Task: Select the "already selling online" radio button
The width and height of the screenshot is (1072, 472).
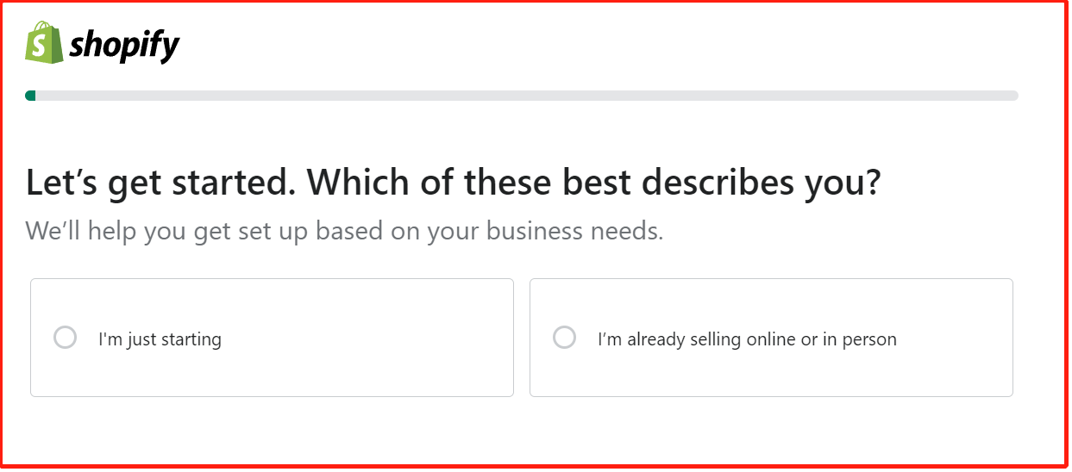Action: click(x=565, y=337)
